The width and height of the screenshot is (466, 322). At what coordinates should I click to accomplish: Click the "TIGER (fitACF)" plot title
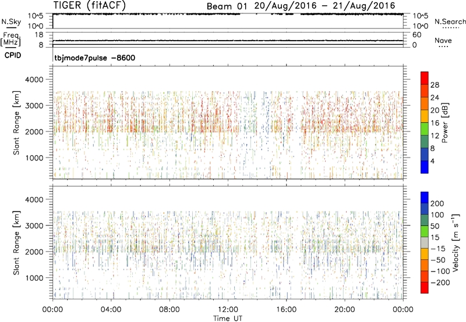point(90,5)
